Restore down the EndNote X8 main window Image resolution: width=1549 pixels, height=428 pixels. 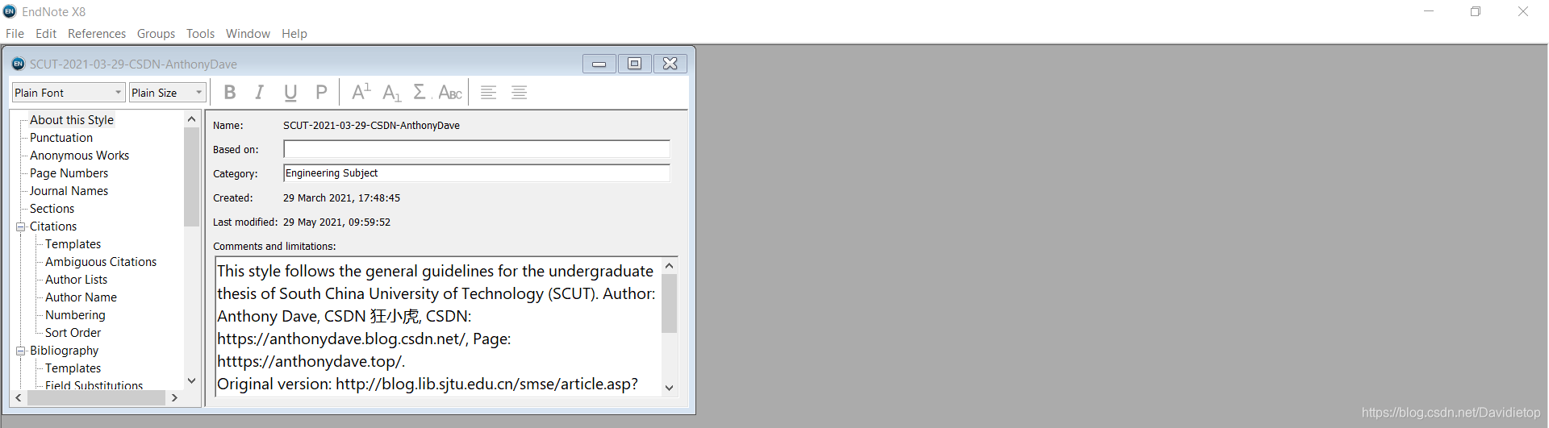pos(1476,11)
